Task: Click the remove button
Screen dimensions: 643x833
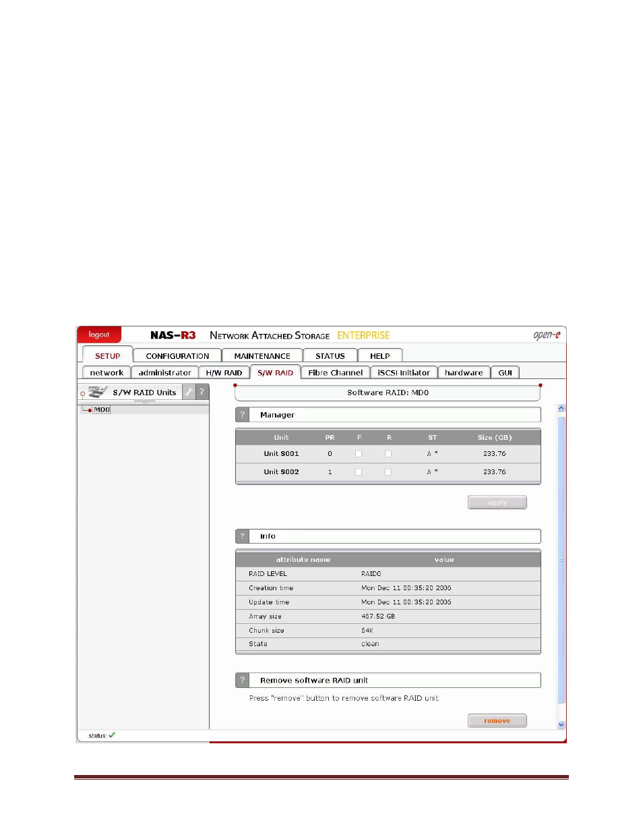Action: (497, 721)
